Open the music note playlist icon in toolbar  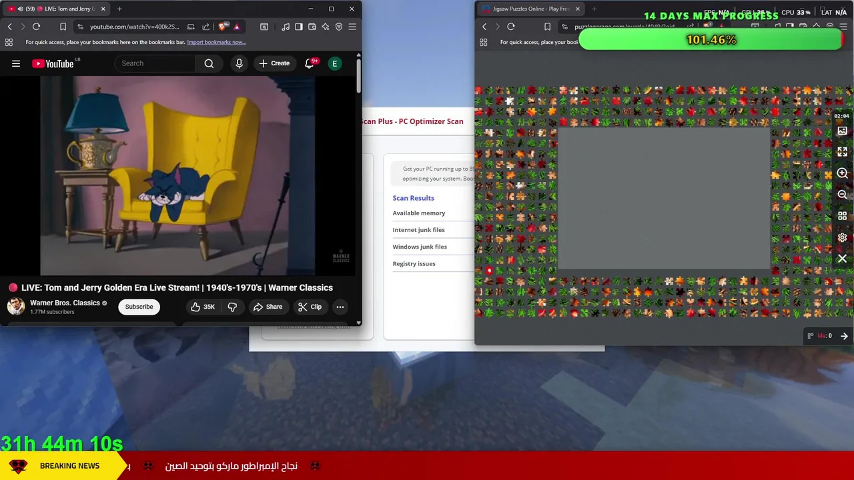(286, 27)
